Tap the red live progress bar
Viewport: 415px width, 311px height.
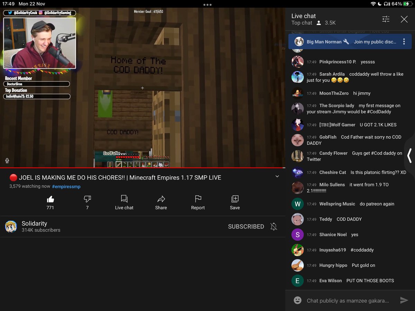pyautogui.click(x=142, y=168)
